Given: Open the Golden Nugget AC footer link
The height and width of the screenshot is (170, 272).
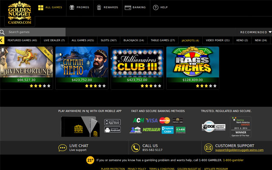Looking at the screenshot, I should click(x=189, y=169).
